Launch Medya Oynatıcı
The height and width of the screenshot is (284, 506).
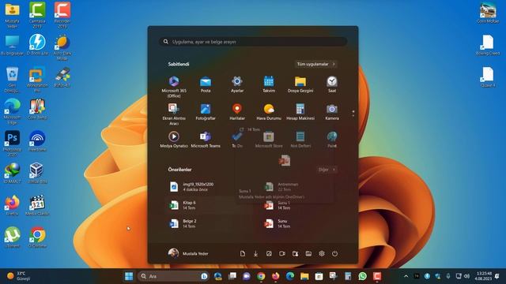coord(174,140)
